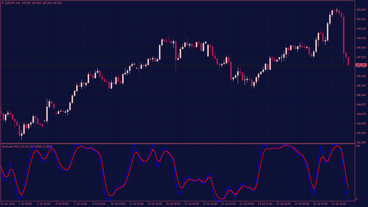Click the 150.800 price scale label
The height and width of the screenshot is (207, 368).
361,10
